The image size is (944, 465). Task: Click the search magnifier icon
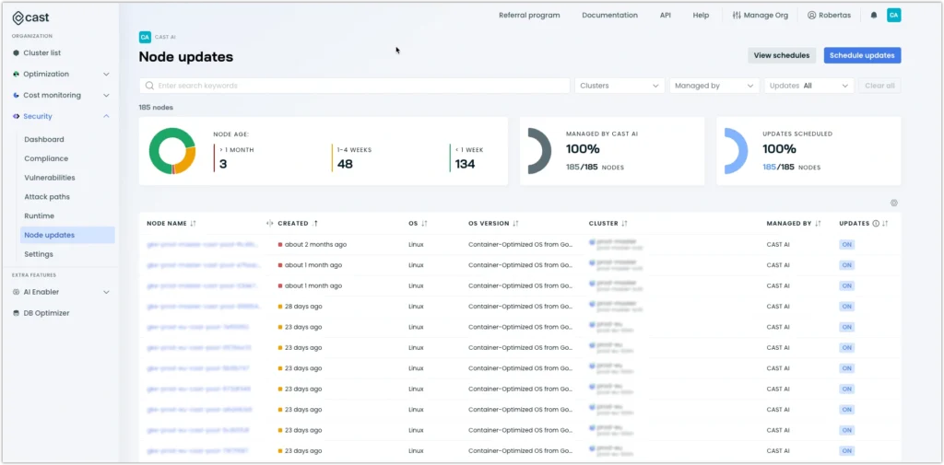click(x=149, y=86)
